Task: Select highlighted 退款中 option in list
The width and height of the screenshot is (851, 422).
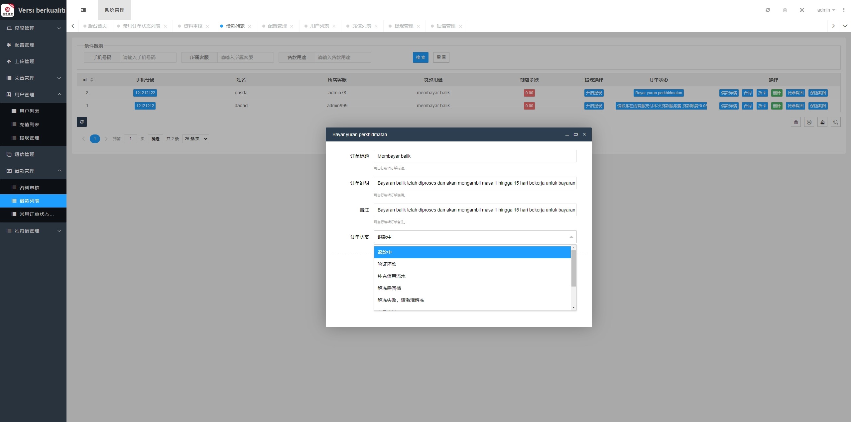Action: coord(472,252)
